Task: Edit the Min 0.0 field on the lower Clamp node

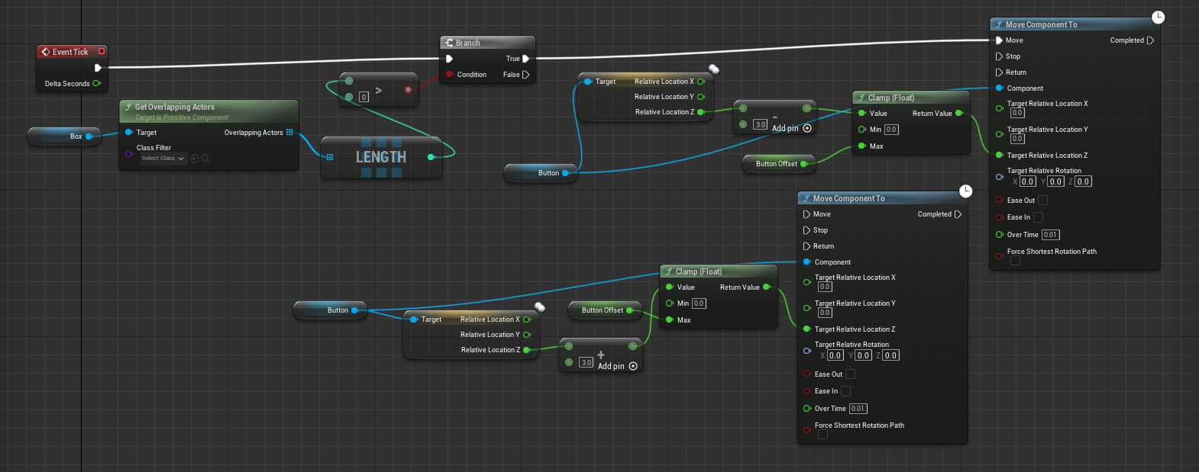Action: pyautogui.click(x=699, y=303)
